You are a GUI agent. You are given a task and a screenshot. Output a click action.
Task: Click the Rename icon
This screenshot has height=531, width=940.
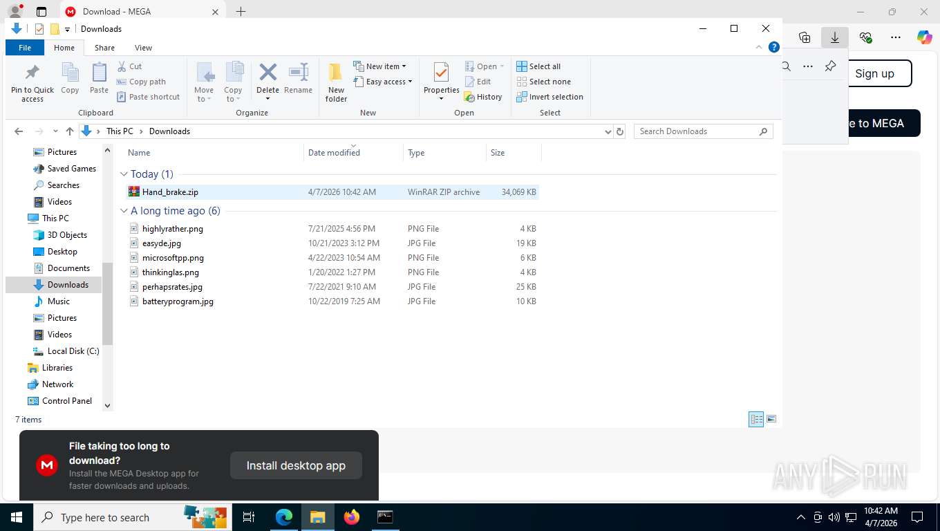[x=298, y=72]
